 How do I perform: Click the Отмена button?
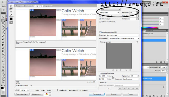[x=114, y=94]
